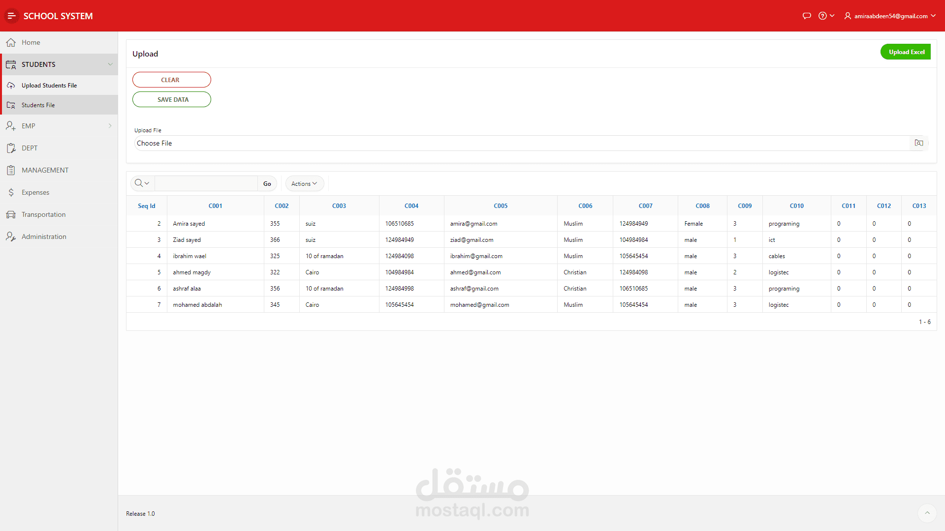Click the hamburger navigation menu icon
The image size is (945, 531).
[x=11, y=16]
